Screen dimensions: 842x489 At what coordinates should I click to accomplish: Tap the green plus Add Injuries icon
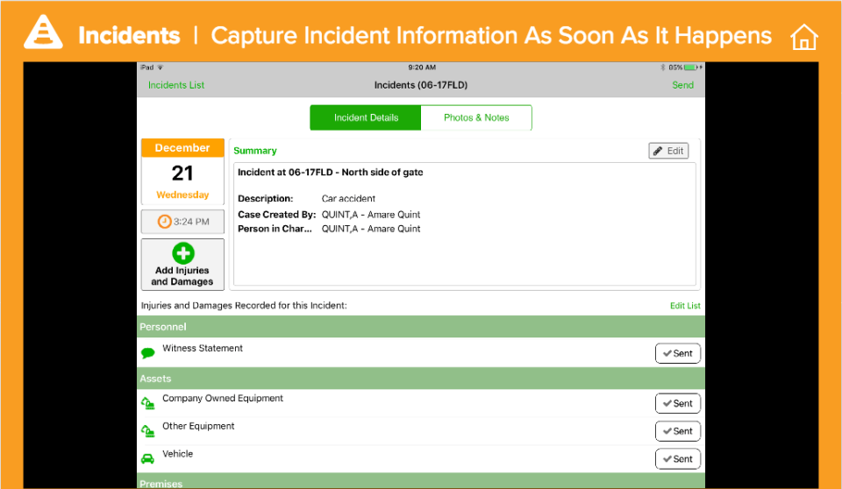pos(183,253)
